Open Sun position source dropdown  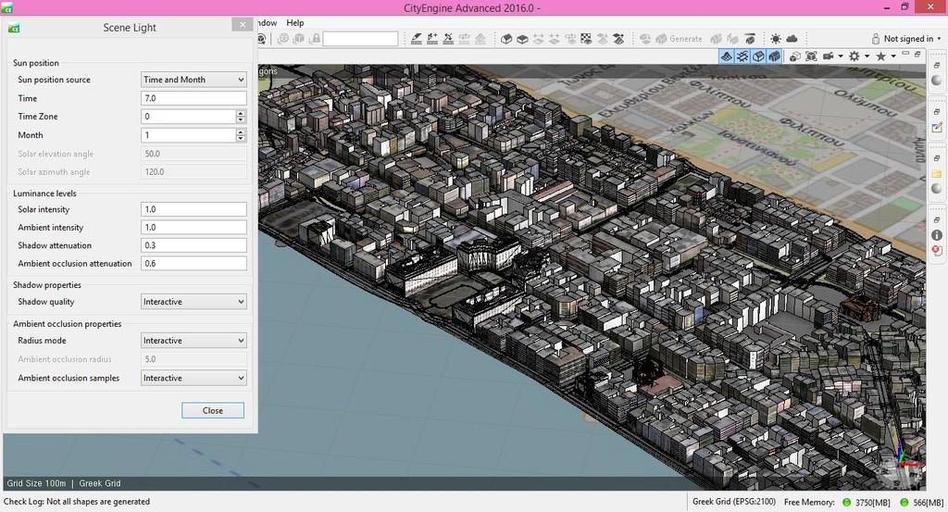click(x=193, y=80)
